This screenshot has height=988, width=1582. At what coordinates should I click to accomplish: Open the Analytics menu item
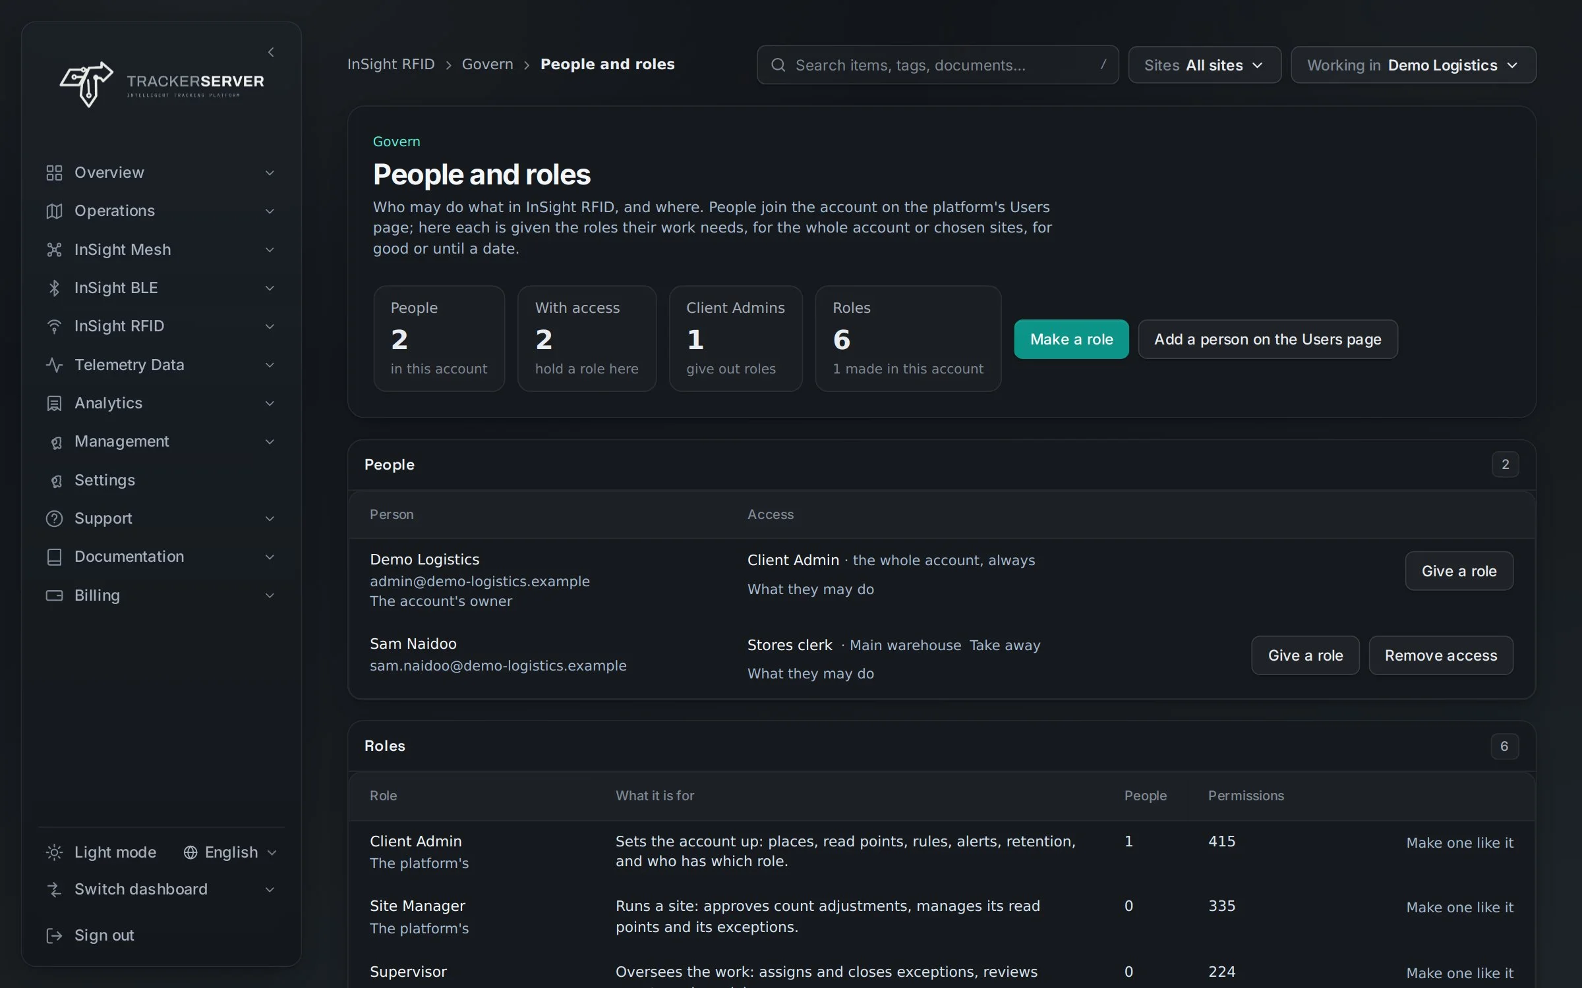161,403
